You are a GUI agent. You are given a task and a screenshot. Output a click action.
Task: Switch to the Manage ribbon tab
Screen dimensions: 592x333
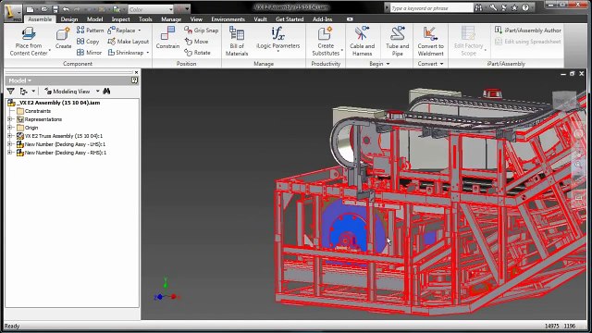(x=171, y=18)
